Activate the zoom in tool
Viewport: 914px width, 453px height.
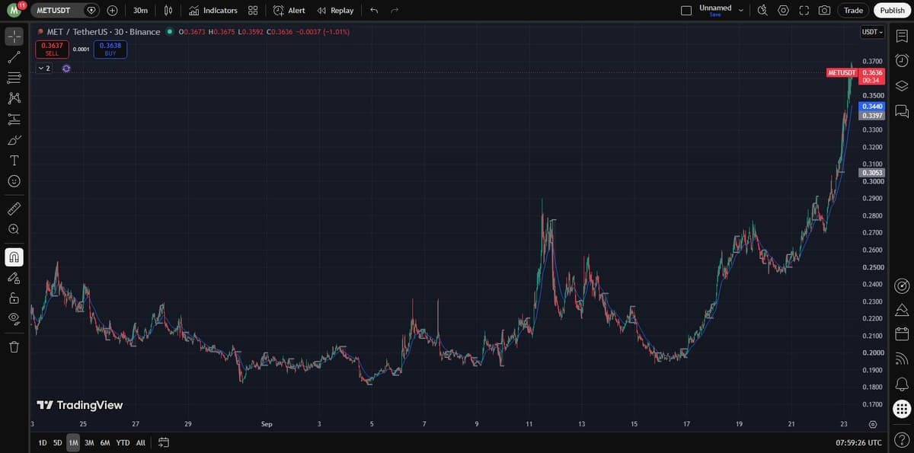click(14, 229)
